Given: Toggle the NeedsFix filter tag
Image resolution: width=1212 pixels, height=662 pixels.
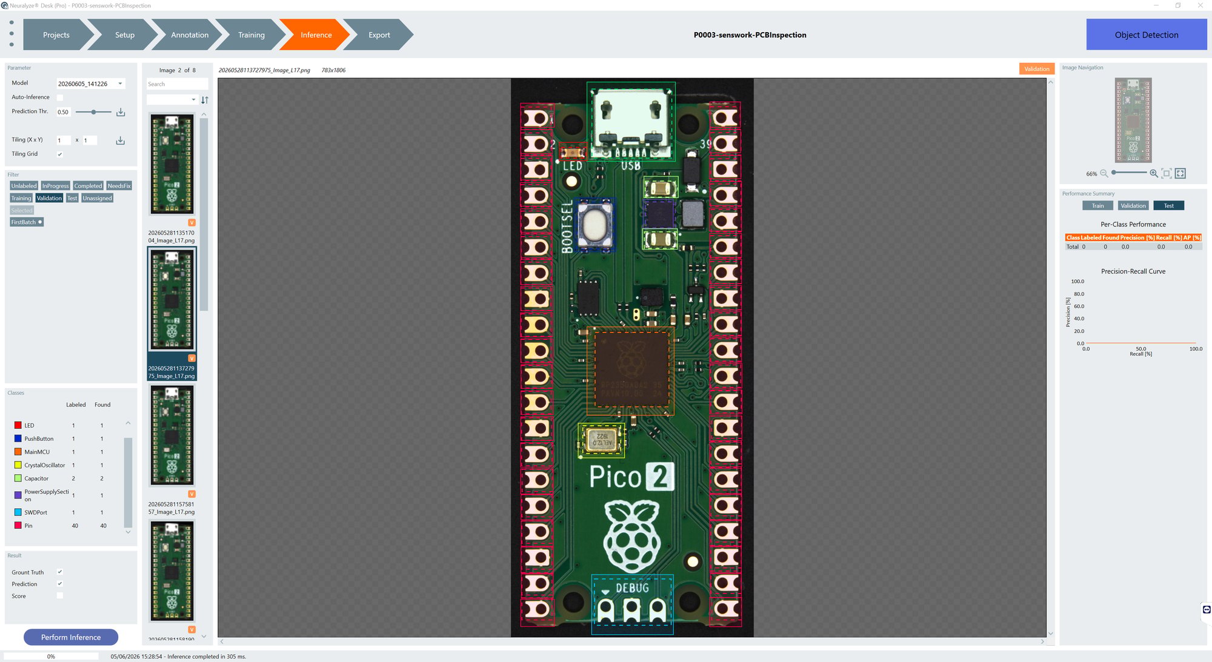Looking at the screenshot, I should click(119, 186).
